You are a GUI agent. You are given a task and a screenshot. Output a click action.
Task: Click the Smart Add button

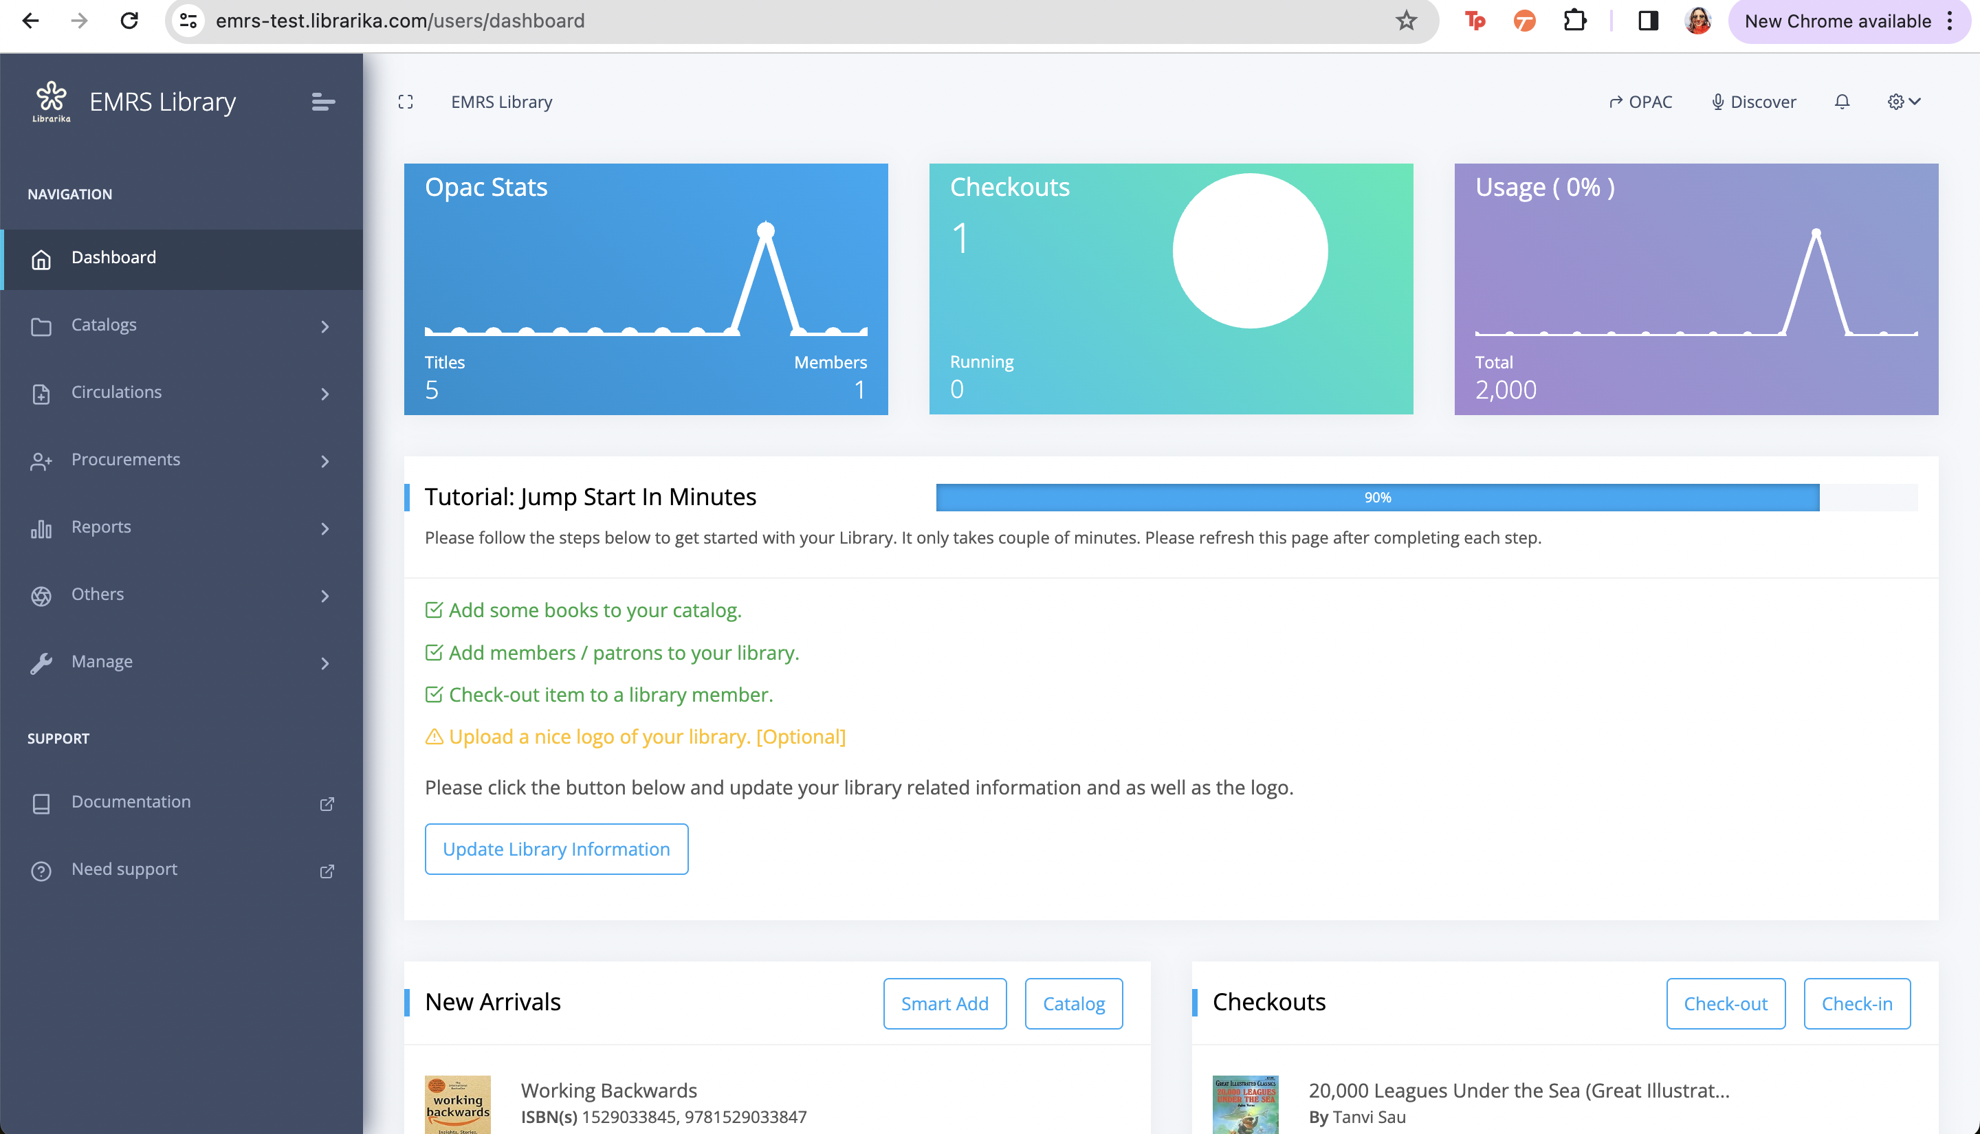click(x=944, y=1003)
